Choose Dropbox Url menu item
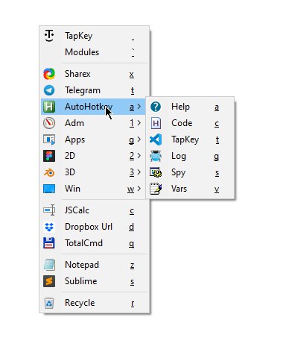 (95, 227)
